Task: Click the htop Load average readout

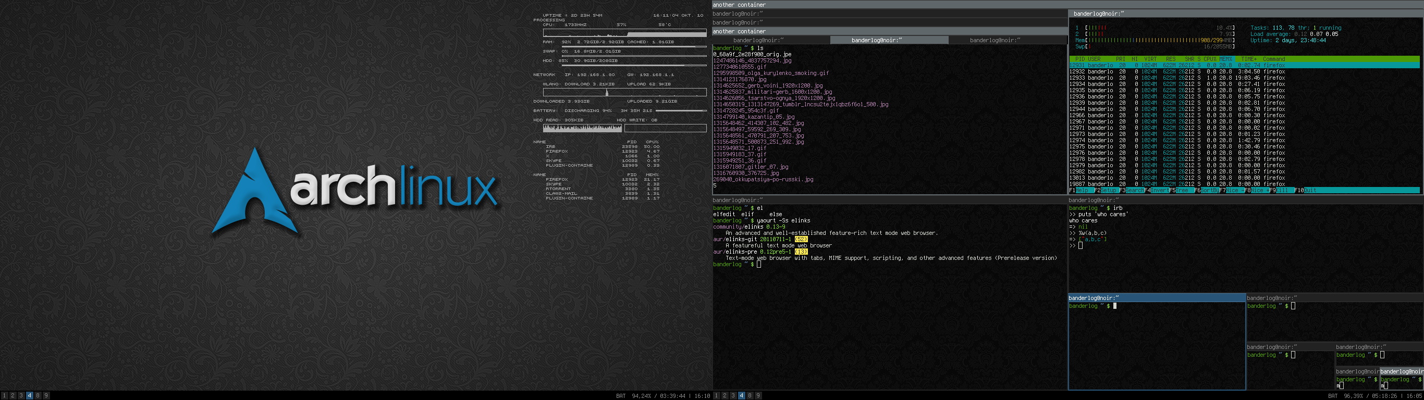Action: (x=1294, y=34)
